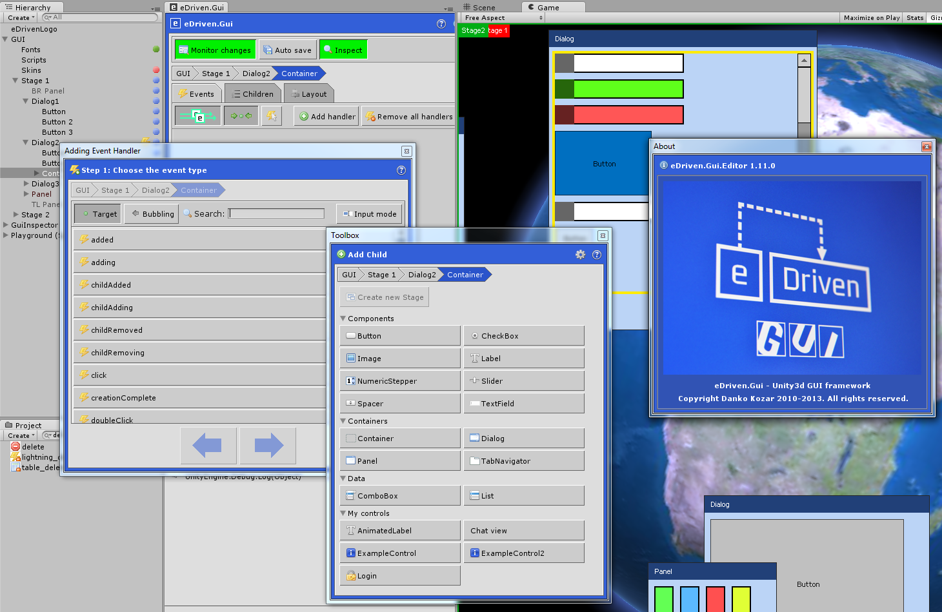Click green color swatch in Panel
Image resolution: width=942 pixels, height=612 pixels.
[664, 599]
